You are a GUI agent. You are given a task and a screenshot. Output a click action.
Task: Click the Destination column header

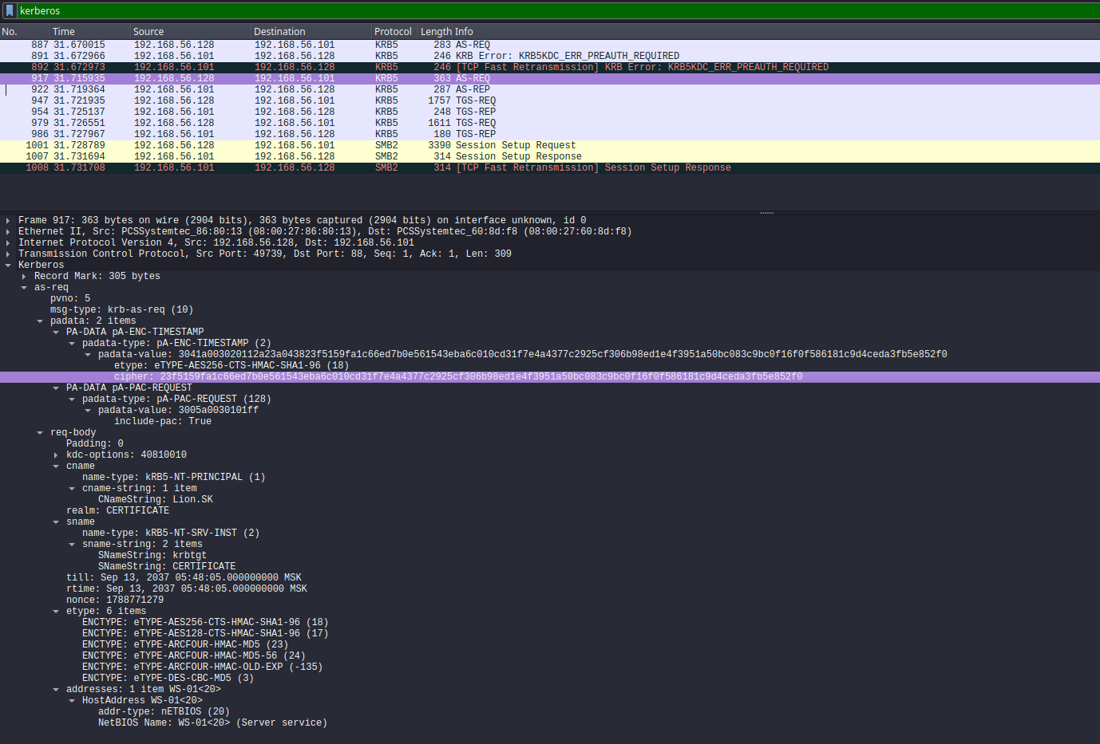279,32
